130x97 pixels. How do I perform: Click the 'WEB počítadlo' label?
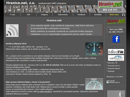(x=111, y=81)
